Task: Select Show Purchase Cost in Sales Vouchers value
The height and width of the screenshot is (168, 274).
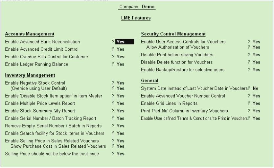Action: 121,146
